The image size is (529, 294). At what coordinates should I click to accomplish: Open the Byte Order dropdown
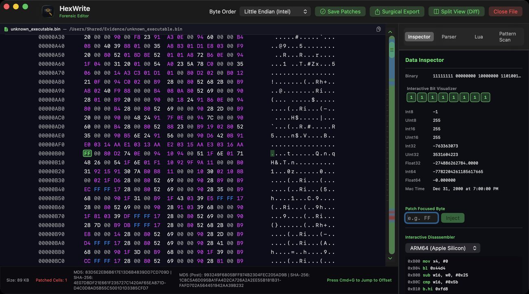pos(275,11)
